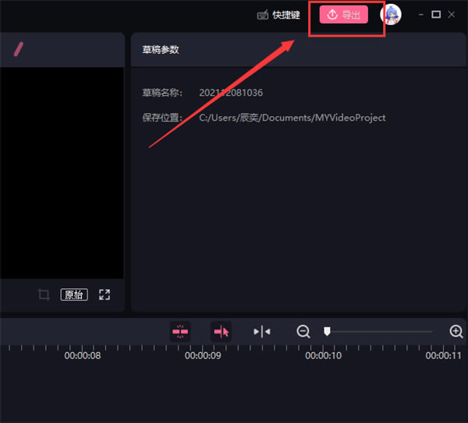468x423 pixels.
Task: Click the draft name 202112081036
Action: tap(231, 93)
